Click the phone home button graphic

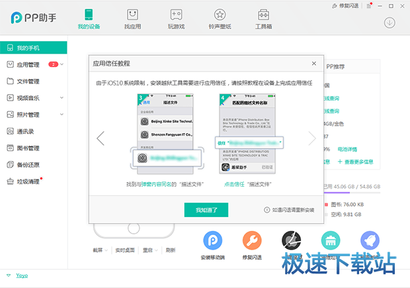tap(134, 228)
